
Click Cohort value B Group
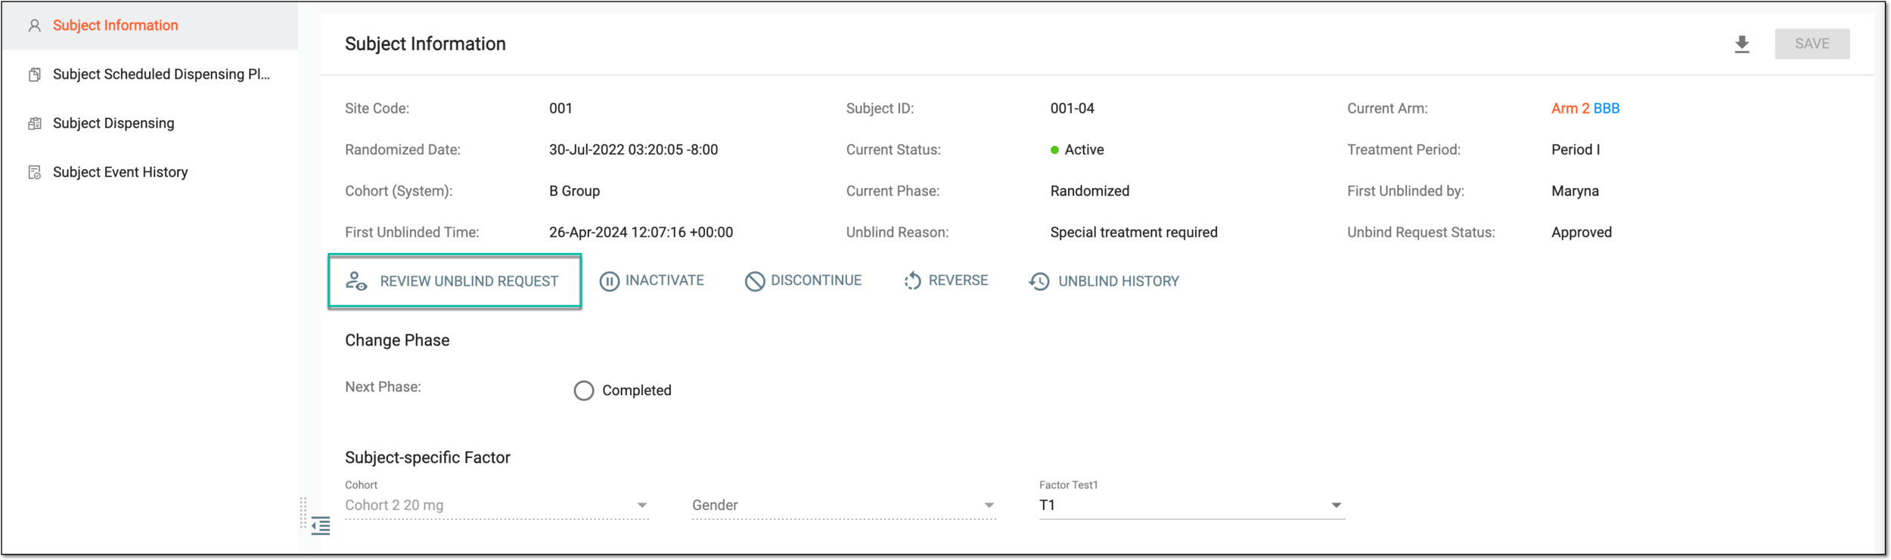(574, 191)
